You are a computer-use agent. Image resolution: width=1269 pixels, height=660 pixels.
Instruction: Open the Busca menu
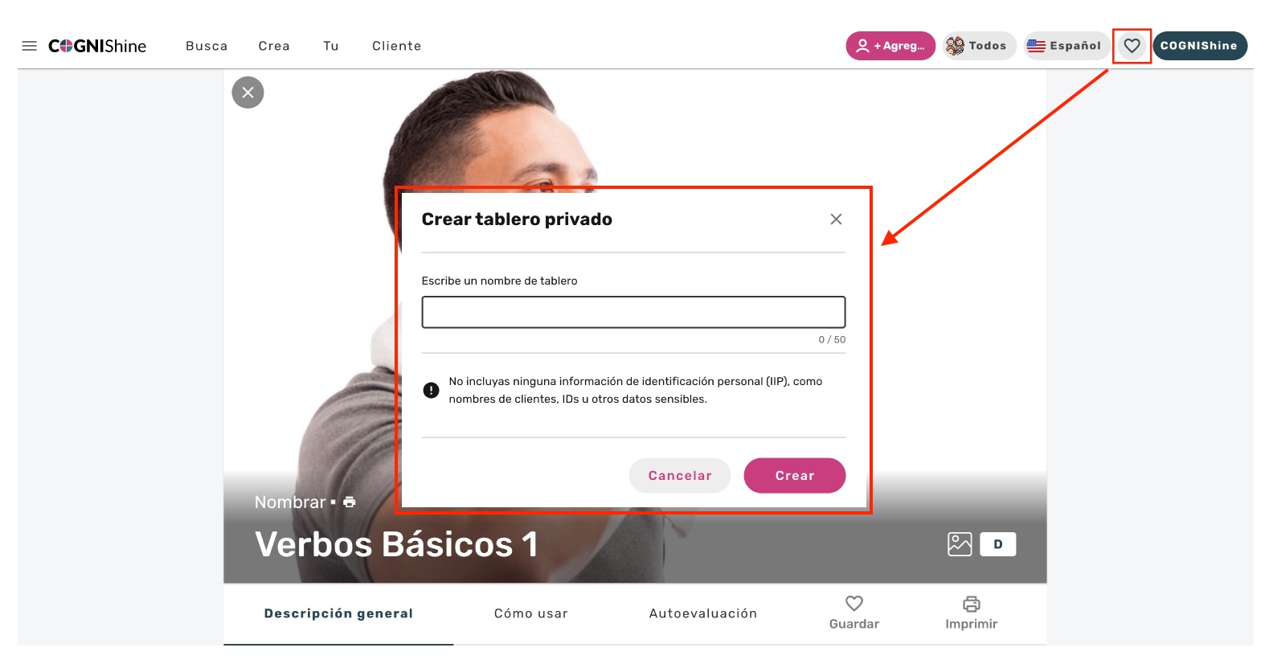(207, 46)
